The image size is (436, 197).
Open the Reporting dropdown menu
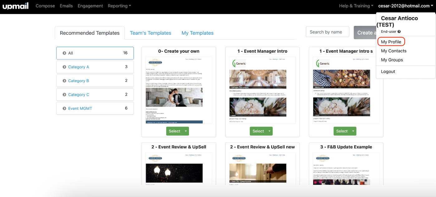(x=119, y=6)
